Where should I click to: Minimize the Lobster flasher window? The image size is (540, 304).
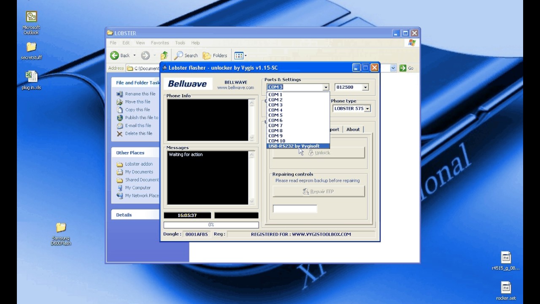click(356, 68)
